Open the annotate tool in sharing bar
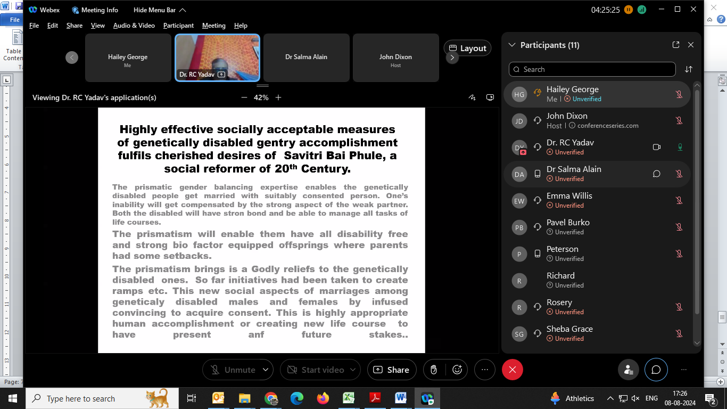The image size is (727, 409). click(472, 97)
